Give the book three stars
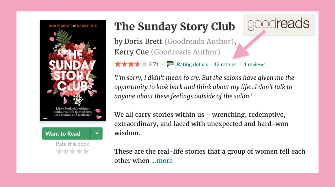This screenshot has width=335, height=187. click(72, 151)
